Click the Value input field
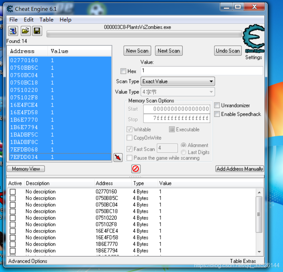 click(x=202, y=70)
